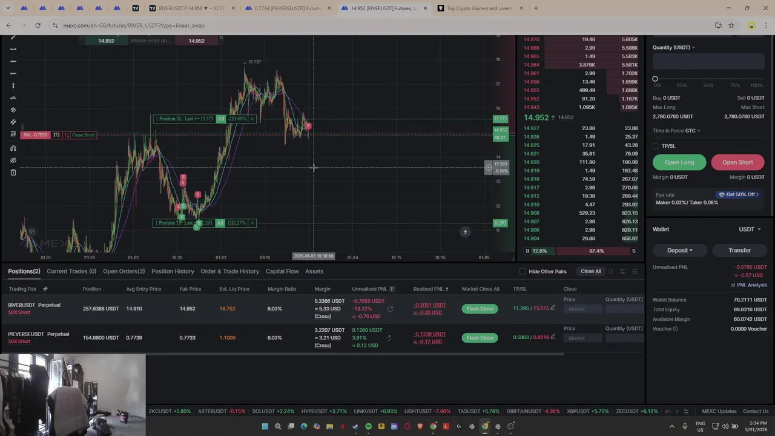Viewport: 775px width, 436px height.
Task: Click the clock icon next to Voucher
Action: click(675, 329)
